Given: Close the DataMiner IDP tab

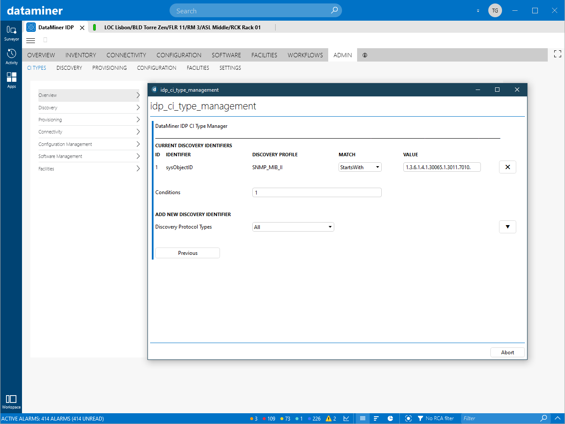Looking at the screenshot, I should [82, 28].
